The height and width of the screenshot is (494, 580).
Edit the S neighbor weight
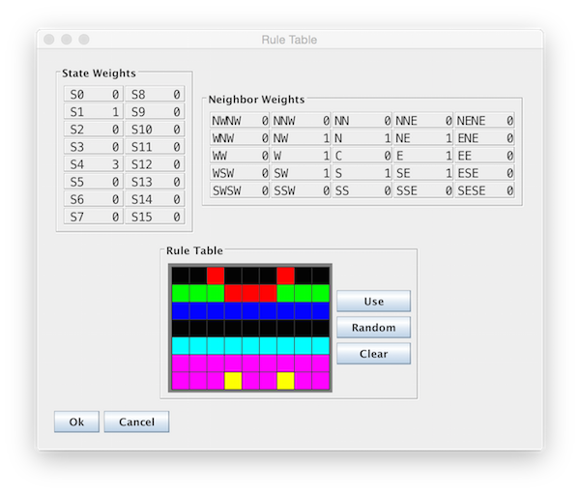pyautogui.click(x=362, y=173)
